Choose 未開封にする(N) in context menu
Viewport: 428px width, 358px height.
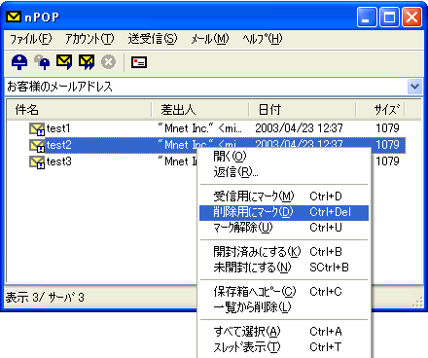point(284,268)
